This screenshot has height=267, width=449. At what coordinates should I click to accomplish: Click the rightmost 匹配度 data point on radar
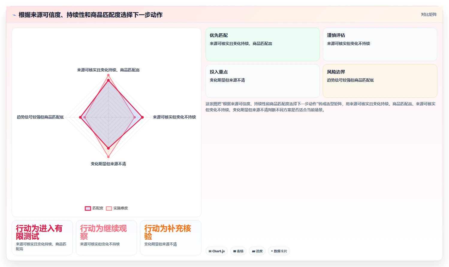click(142, 117)
